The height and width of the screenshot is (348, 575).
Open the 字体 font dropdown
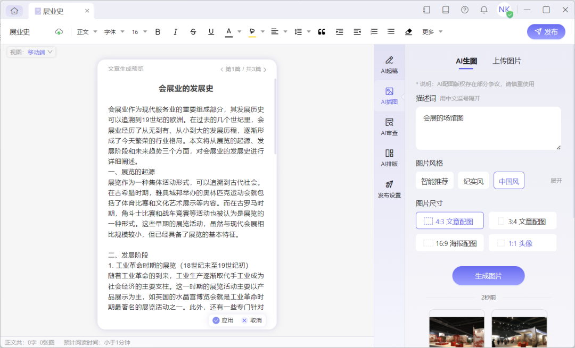(114, 32)
